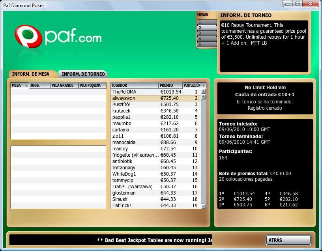Click the €108.81 prize for zio11
The height and width of the screenshot is (251, 322).
pos(169,136)
